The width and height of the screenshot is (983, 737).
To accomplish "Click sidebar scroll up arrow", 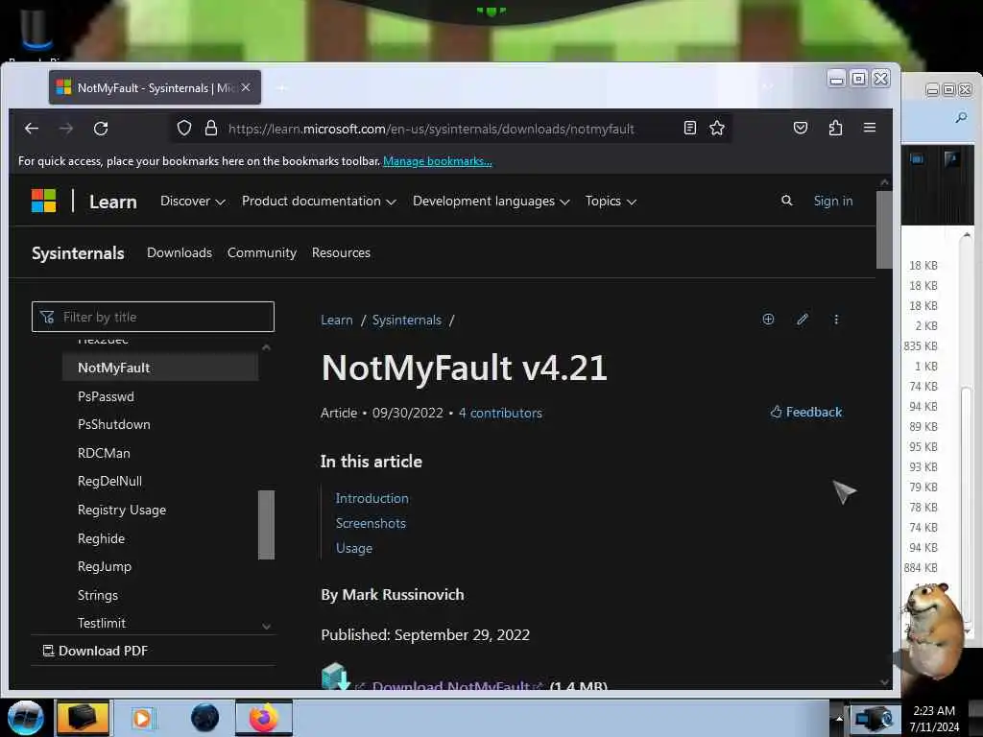I will (x=267, y=347).
